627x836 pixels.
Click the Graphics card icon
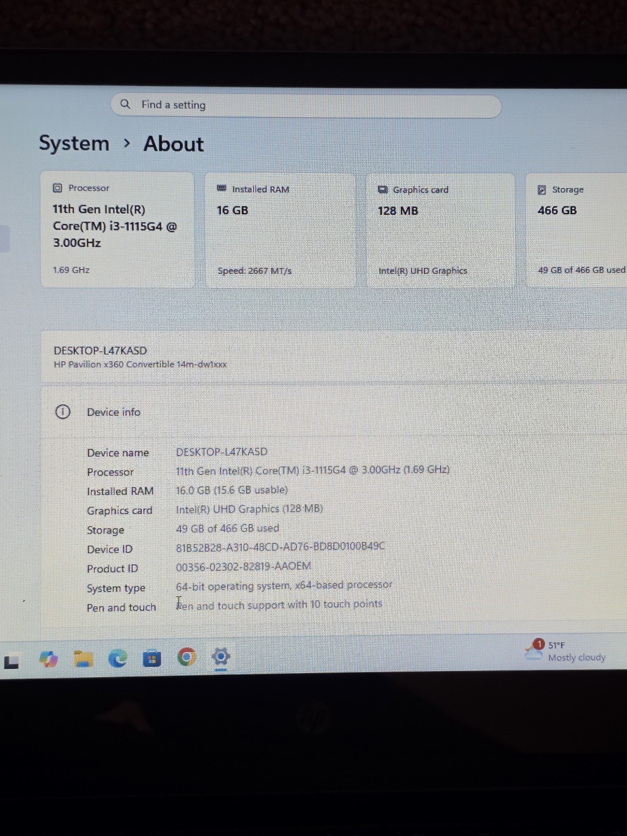[x=383, y=189]
